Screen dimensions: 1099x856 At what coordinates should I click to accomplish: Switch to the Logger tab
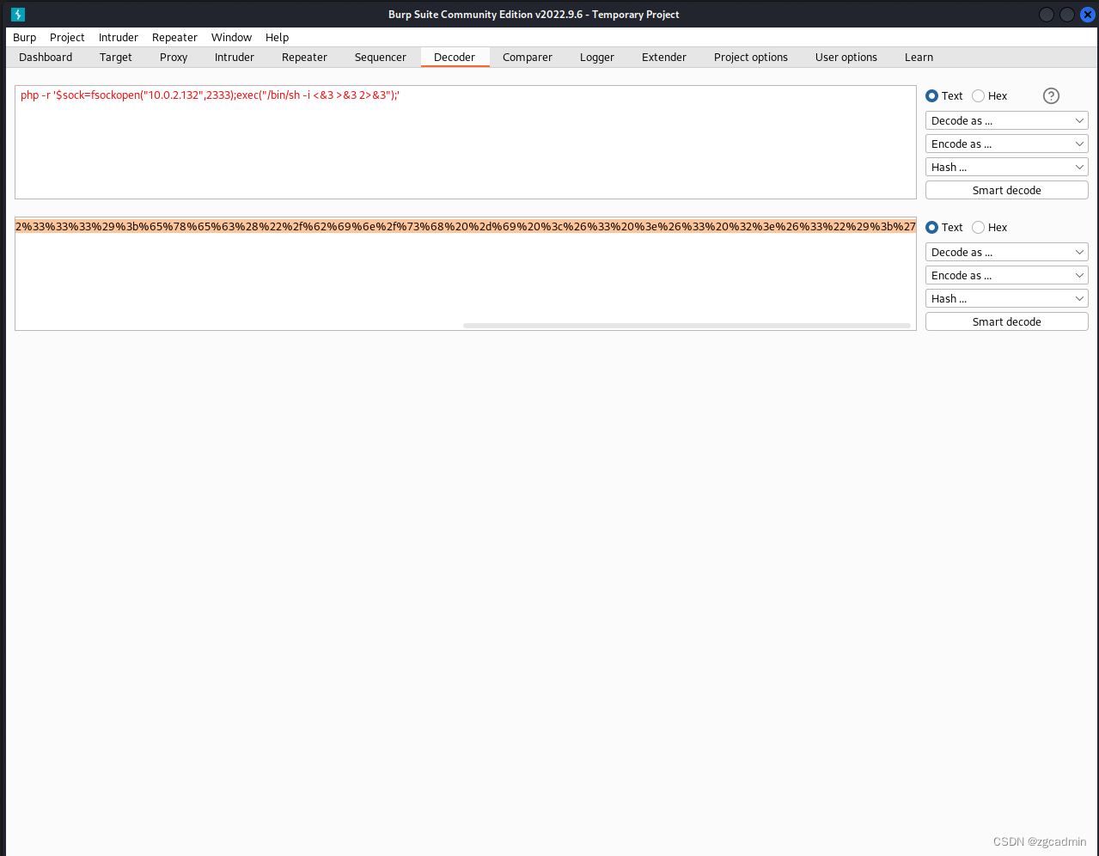[x=597, y=58]
